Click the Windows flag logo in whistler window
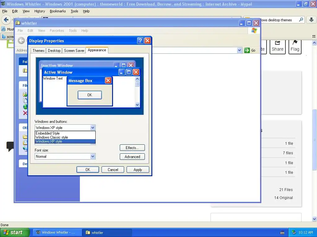317x237 pixels. click(x=254, y=31)
